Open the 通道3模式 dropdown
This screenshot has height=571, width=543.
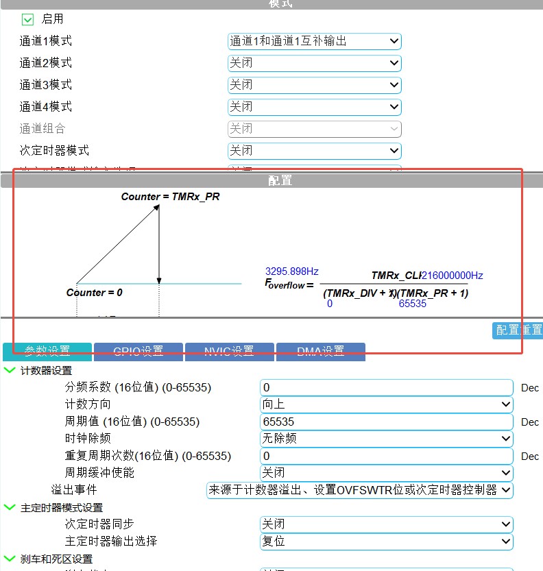[314, 85]
